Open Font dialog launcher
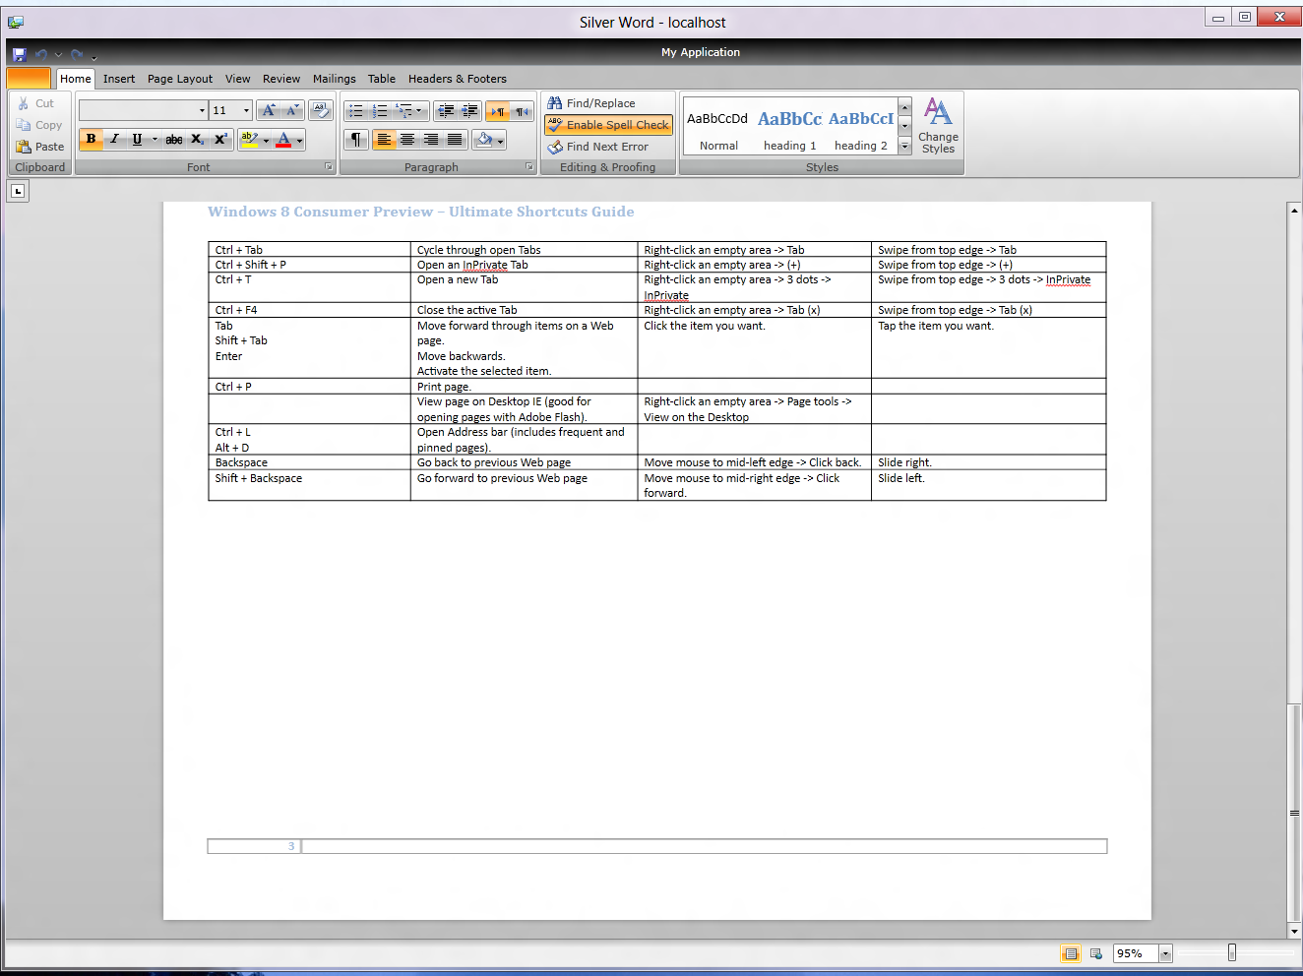Viewport: 1303px width, 976px height. [329, 167]
